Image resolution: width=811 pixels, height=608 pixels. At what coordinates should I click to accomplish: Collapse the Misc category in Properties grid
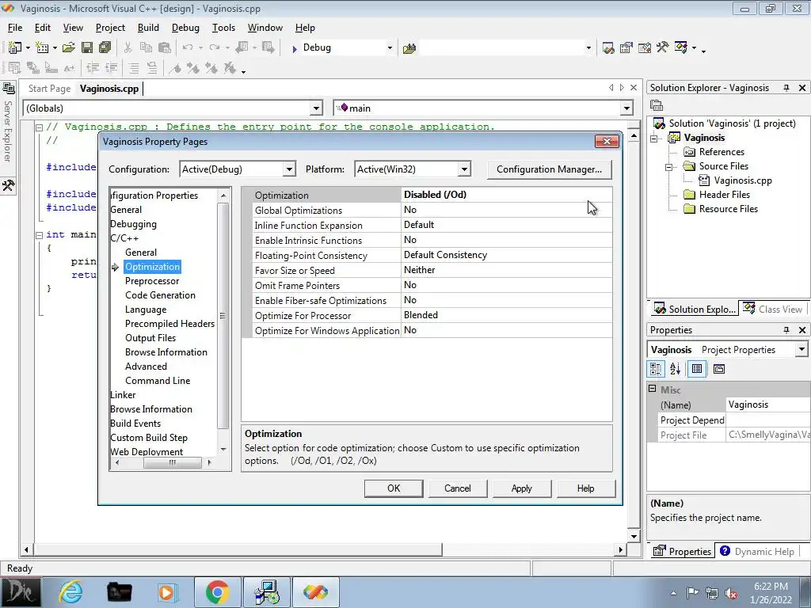653,389
